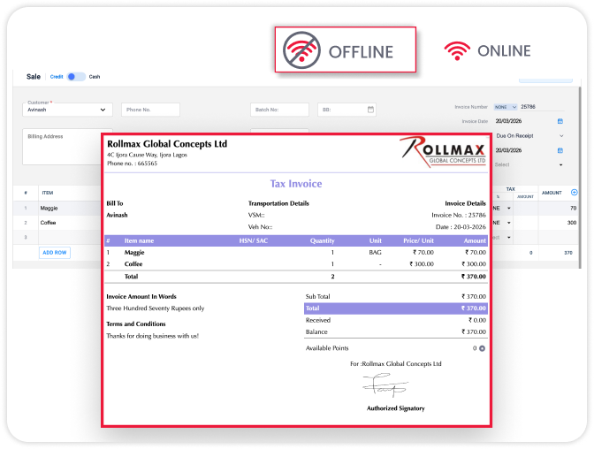Screen dimensions: 594x449
Task: Click the Available Points info icon
Action: (x=482, y=348)
